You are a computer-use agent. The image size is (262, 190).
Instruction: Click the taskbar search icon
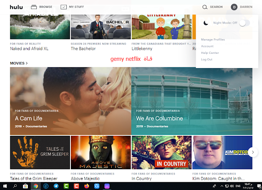pos(15,186)
